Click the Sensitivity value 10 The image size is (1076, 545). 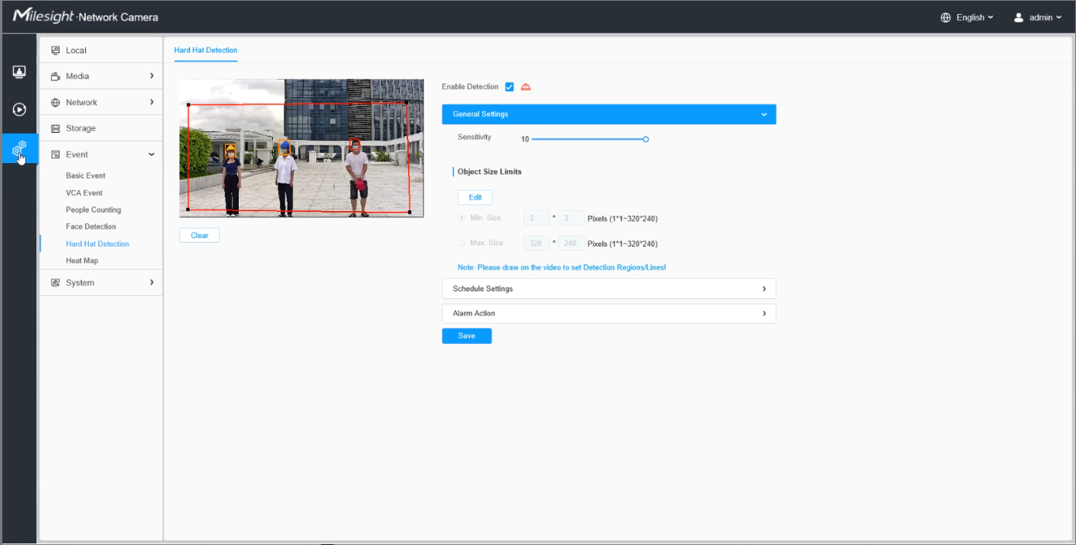[x=525, y=139]
